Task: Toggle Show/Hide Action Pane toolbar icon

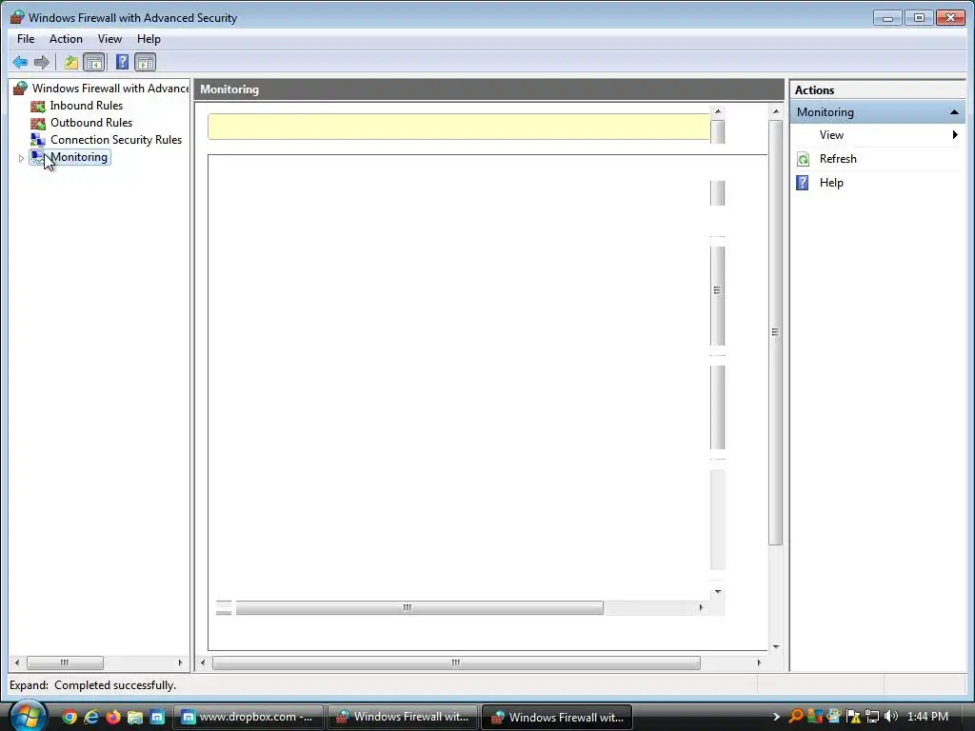Action: click(x=146, y=62)
